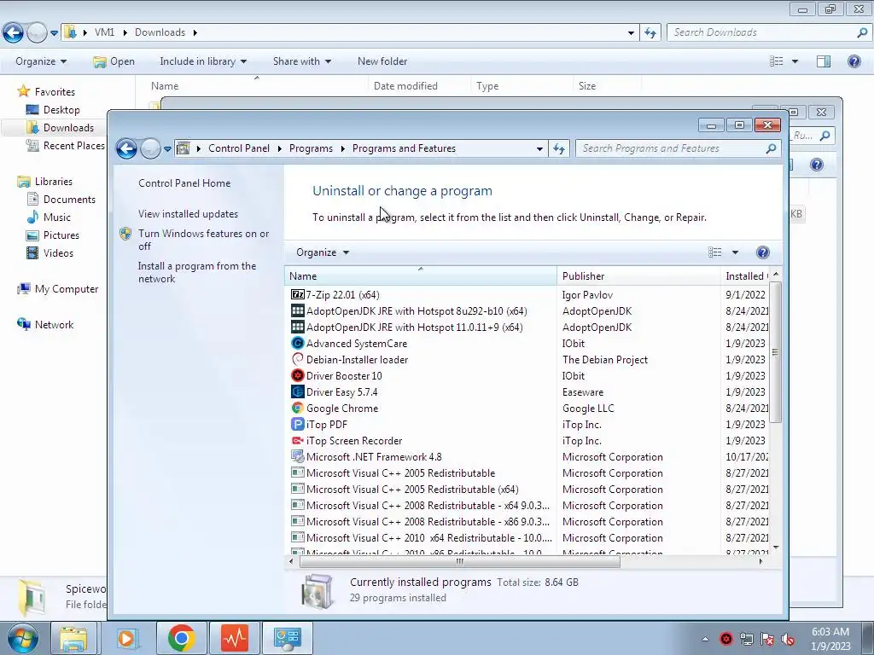The width and height of the screenshot is (874, 655).
Task: Open help in the Downloads window toolbar
Action: click(x=854, y=61)
